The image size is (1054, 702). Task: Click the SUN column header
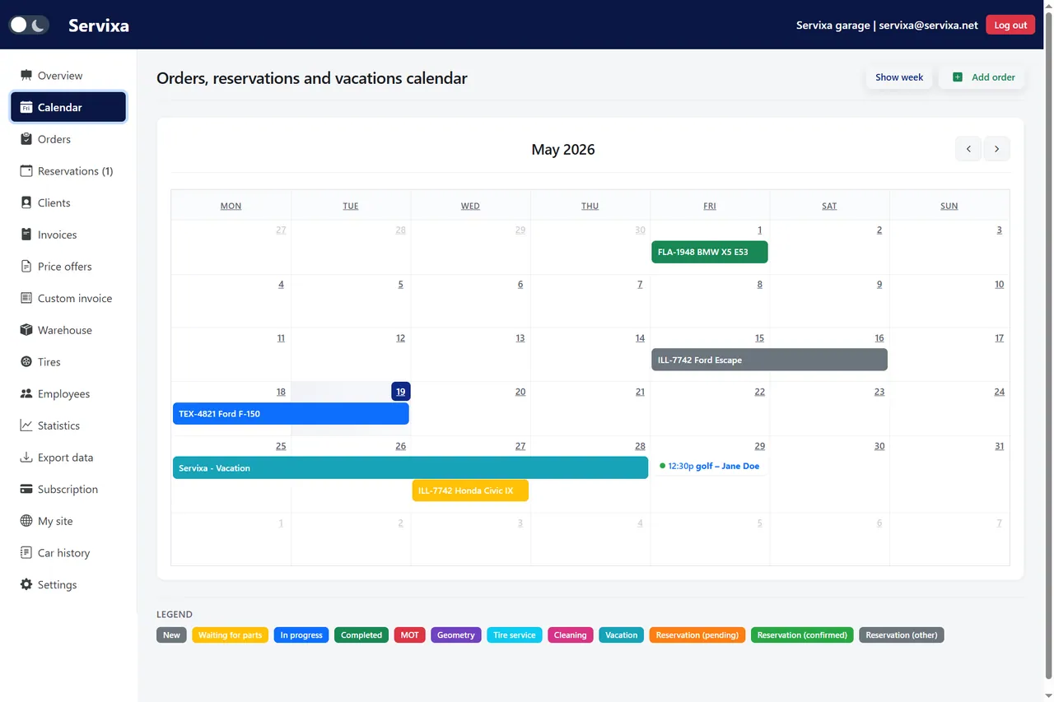(949, 206)
